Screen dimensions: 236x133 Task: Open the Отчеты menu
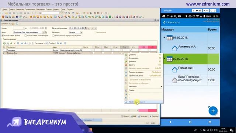[49, 9]
